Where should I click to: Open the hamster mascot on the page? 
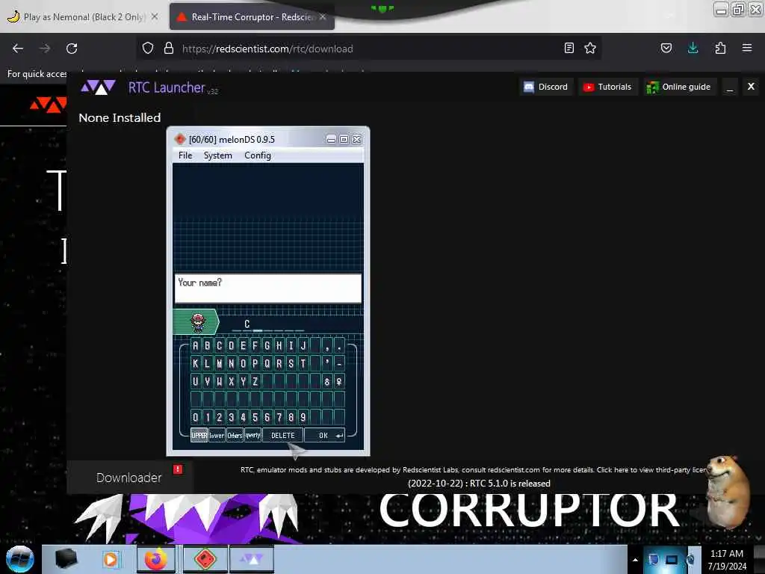pos(729,492)
